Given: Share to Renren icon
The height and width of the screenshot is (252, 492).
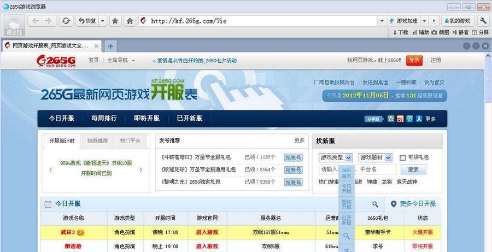Looking at the screenshot, I should (419, 119).
